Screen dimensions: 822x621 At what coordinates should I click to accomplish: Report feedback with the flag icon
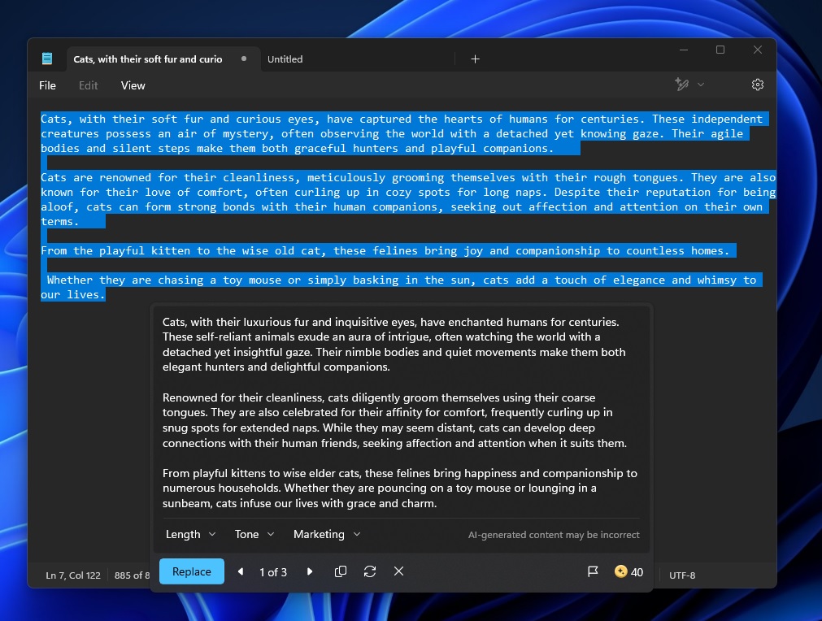pyautogui.click(x=593, y=571)
